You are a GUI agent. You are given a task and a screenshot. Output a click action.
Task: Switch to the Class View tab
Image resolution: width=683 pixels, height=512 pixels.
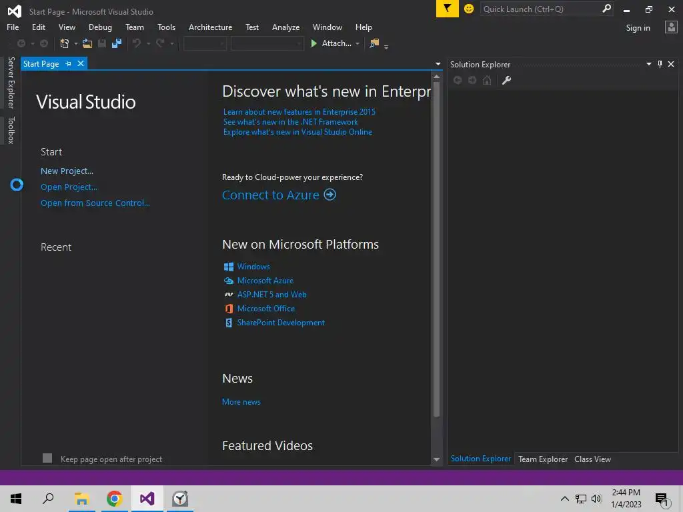pyautogui.click(x=592, y=459)
